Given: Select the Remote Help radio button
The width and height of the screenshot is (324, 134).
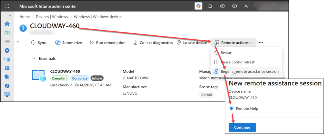Looking at the screenshot, I should [231, 108].
